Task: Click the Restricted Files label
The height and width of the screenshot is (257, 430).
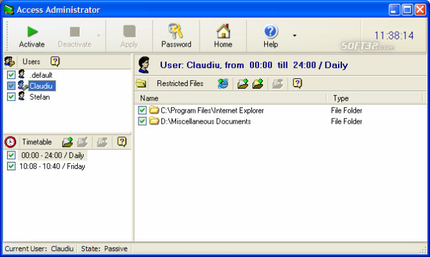Action: pyautogui.click(x=180, y=84)
